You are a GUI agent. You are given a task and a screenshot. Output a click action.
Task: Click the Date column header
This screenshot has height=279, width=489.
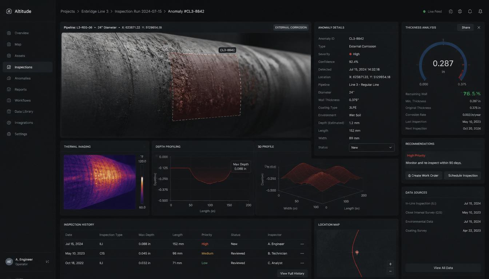click(x=69, y=235)
